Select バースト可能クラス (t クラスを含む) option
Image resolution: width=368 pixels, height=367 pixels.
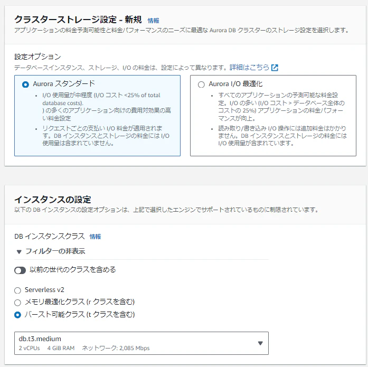17,315
